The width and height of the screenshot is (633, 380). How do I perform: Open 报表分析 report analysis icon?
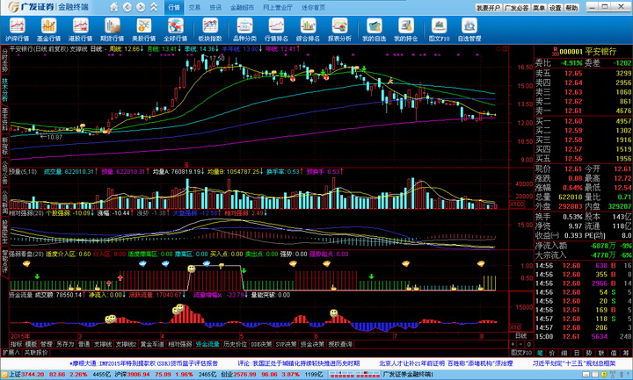point(339,30)
